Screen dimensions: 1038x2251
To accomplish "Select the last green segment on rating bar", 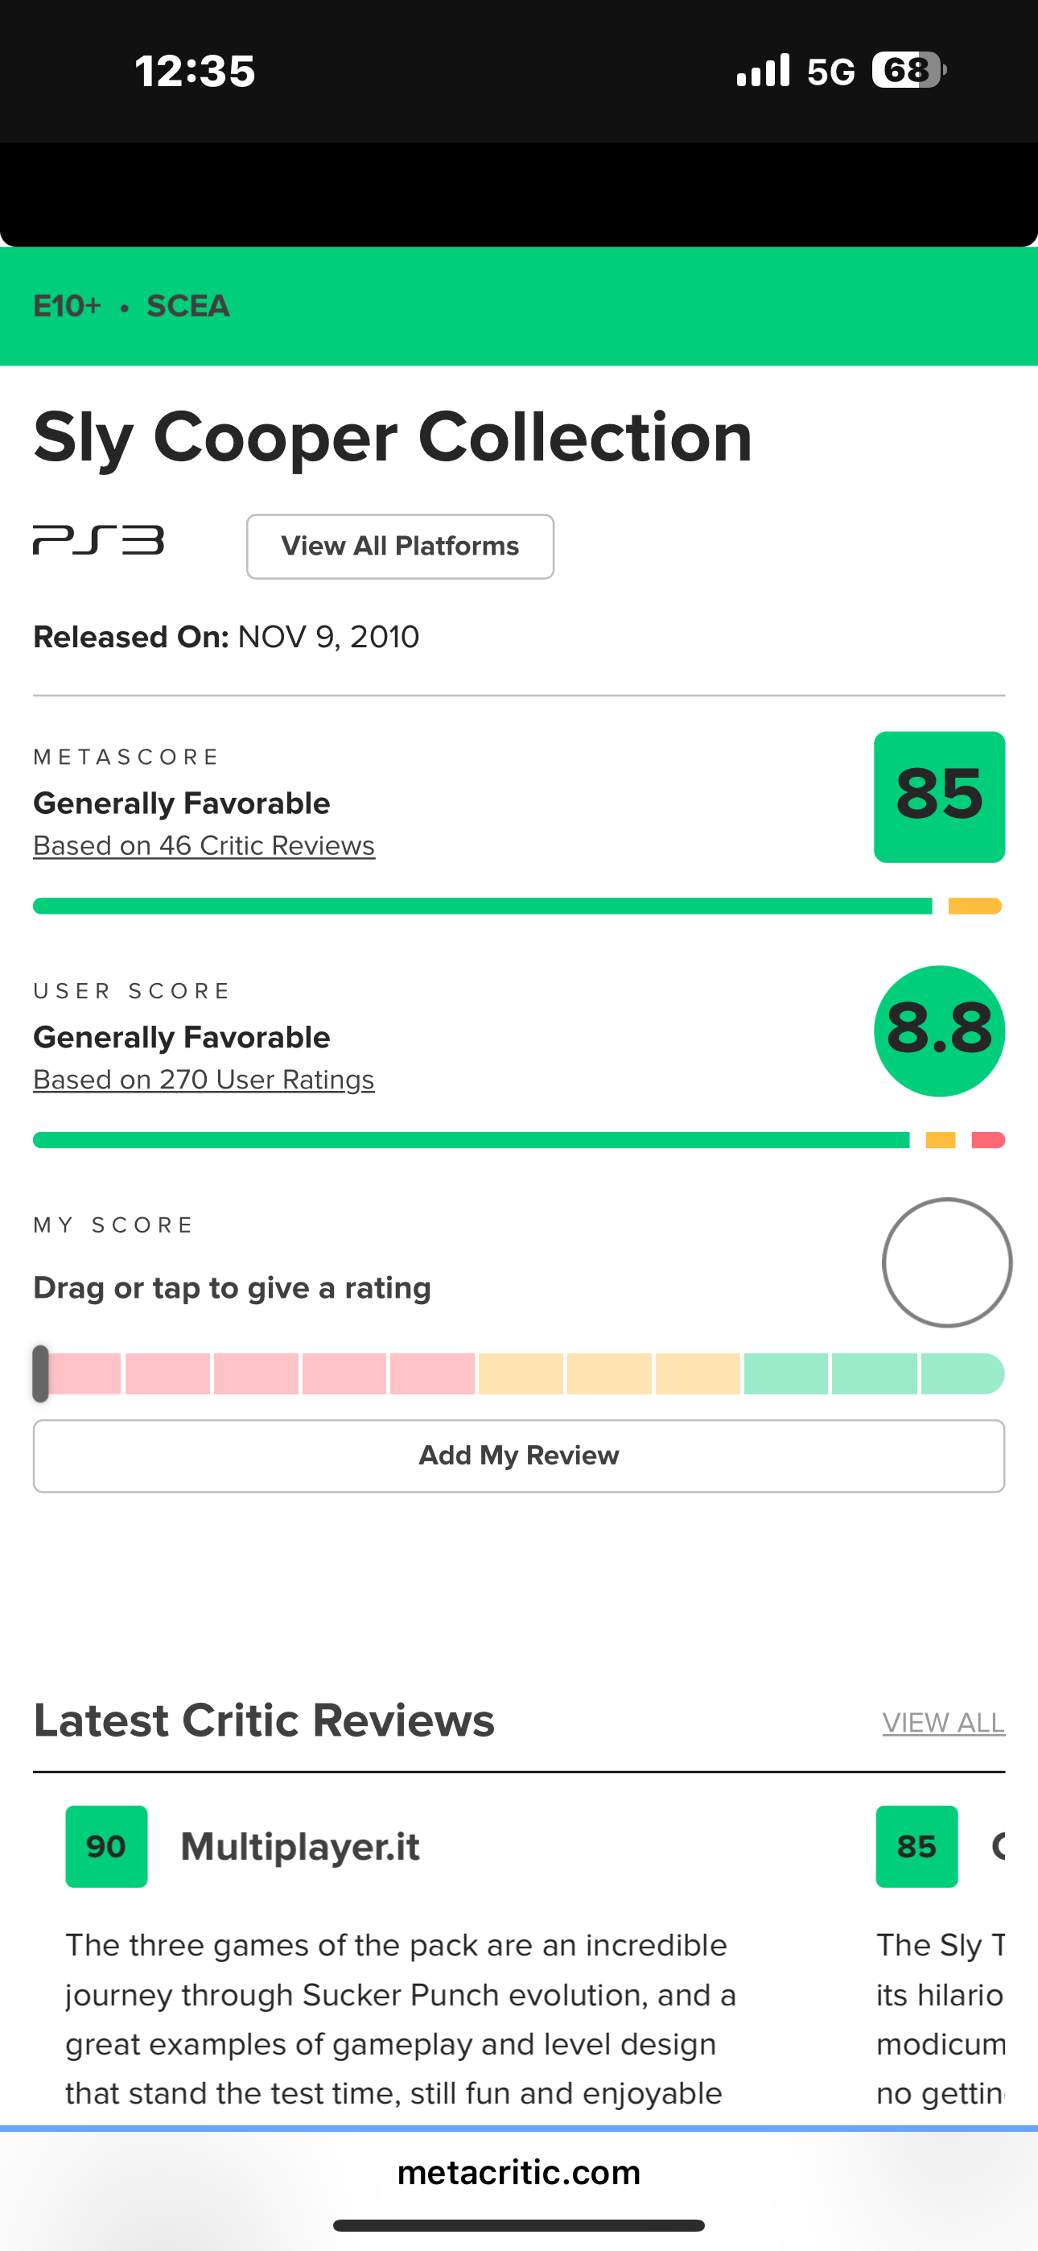I will [x=961, y=1373].
